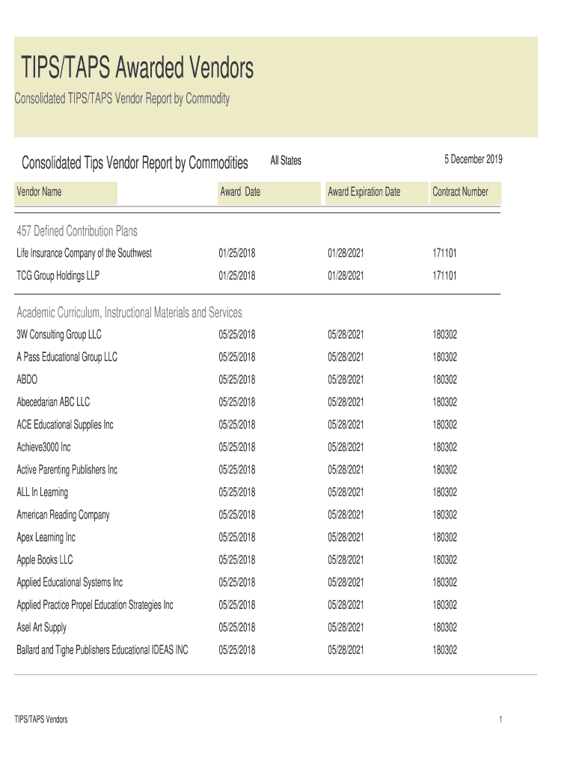Click the Contract Number column header

click(460, 192)
